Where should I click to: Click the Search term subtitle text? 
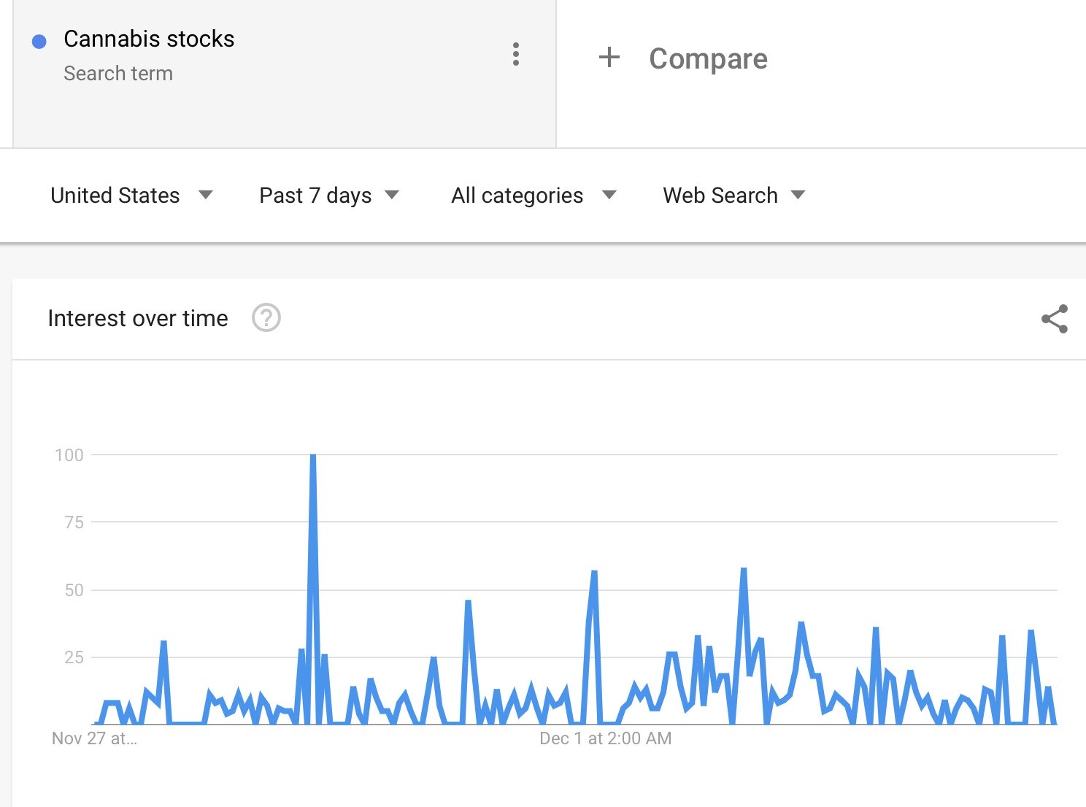pyautogui.click(x=118, y=73)
